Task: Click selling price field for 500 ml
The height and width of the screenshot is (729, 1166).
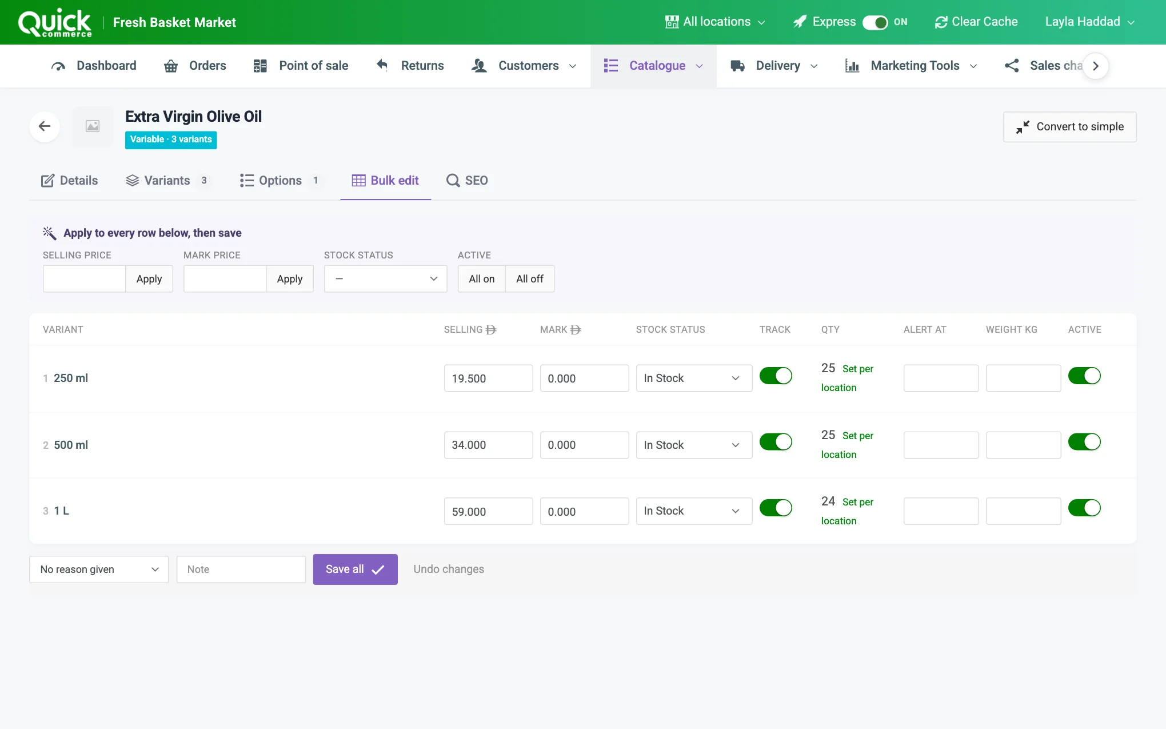Action: (x=489, y=445)
